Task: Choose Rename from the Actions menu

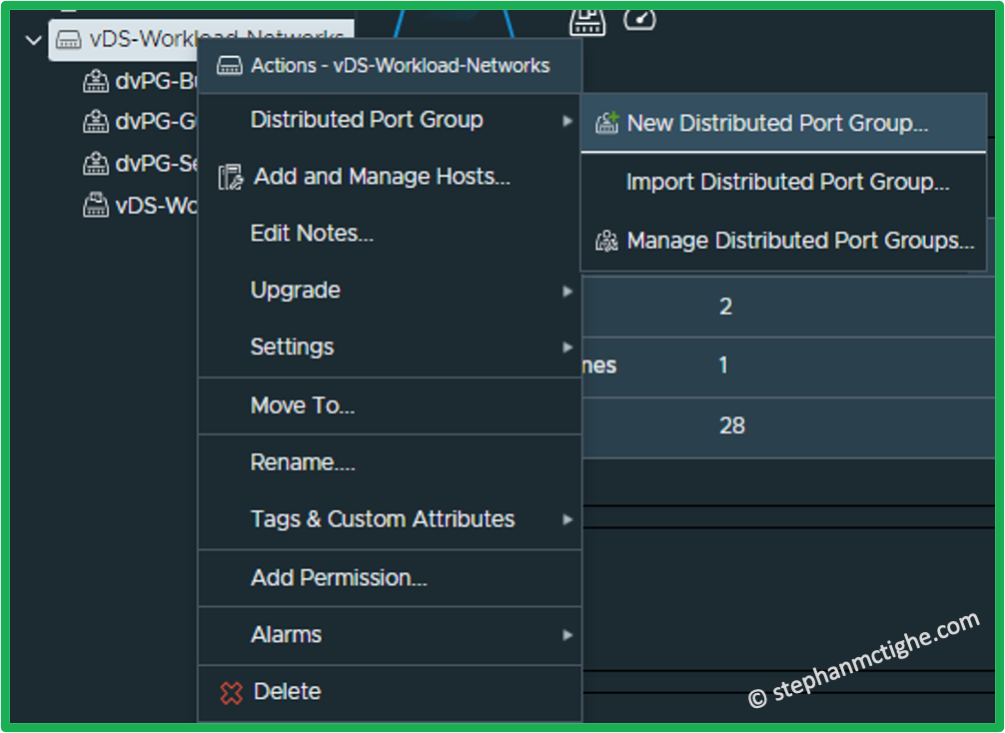Action: click(x=303, y=462)
